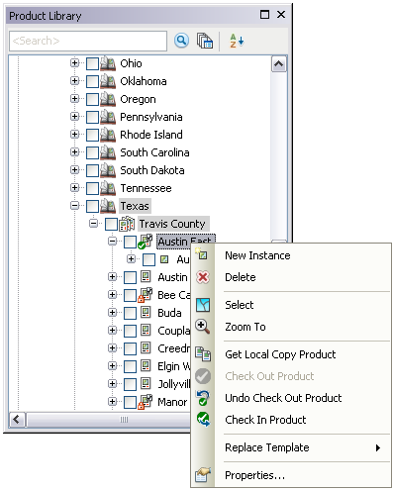Click the magnifier Search icon in toolbar

click(x=181, y=41)
